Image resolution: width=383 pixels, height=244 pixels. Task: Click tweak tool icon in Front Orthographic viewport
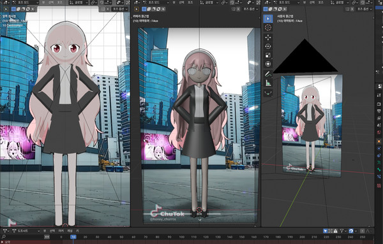tap(6, 9)
